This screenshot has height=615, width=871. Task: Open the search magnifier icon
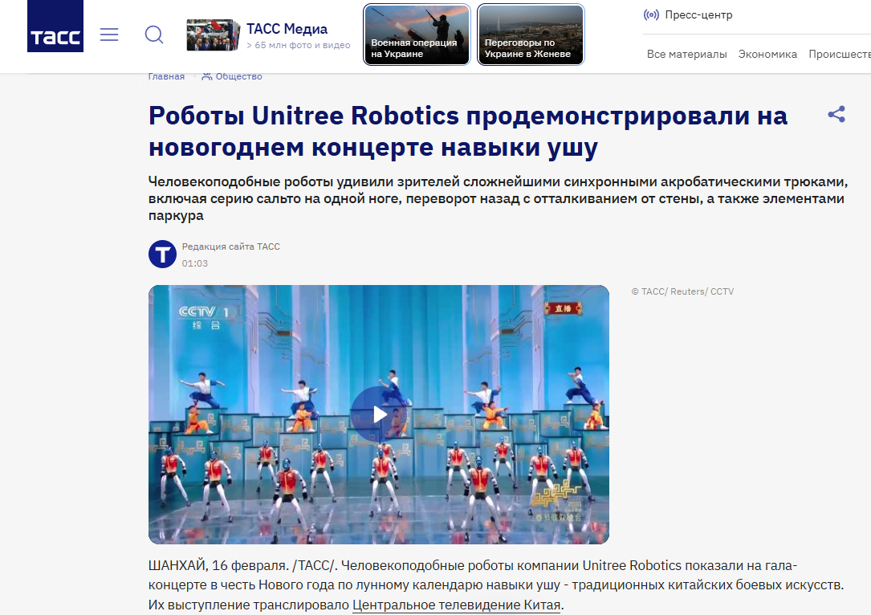tap(154, 35)
